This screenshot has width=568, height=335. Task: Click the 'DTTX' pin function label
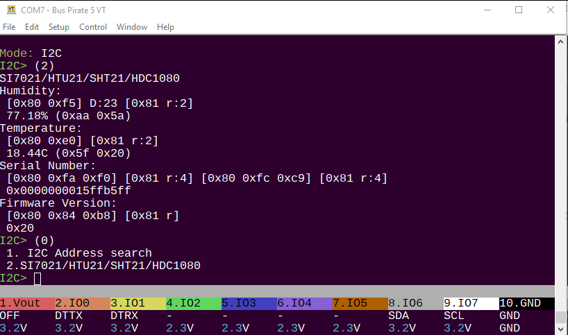pyautogui.click(x=69, y=316)
